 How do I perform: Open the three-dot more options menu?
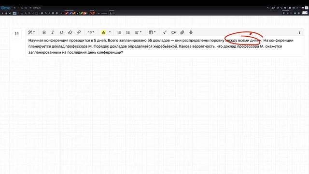(x=299, y=32)
